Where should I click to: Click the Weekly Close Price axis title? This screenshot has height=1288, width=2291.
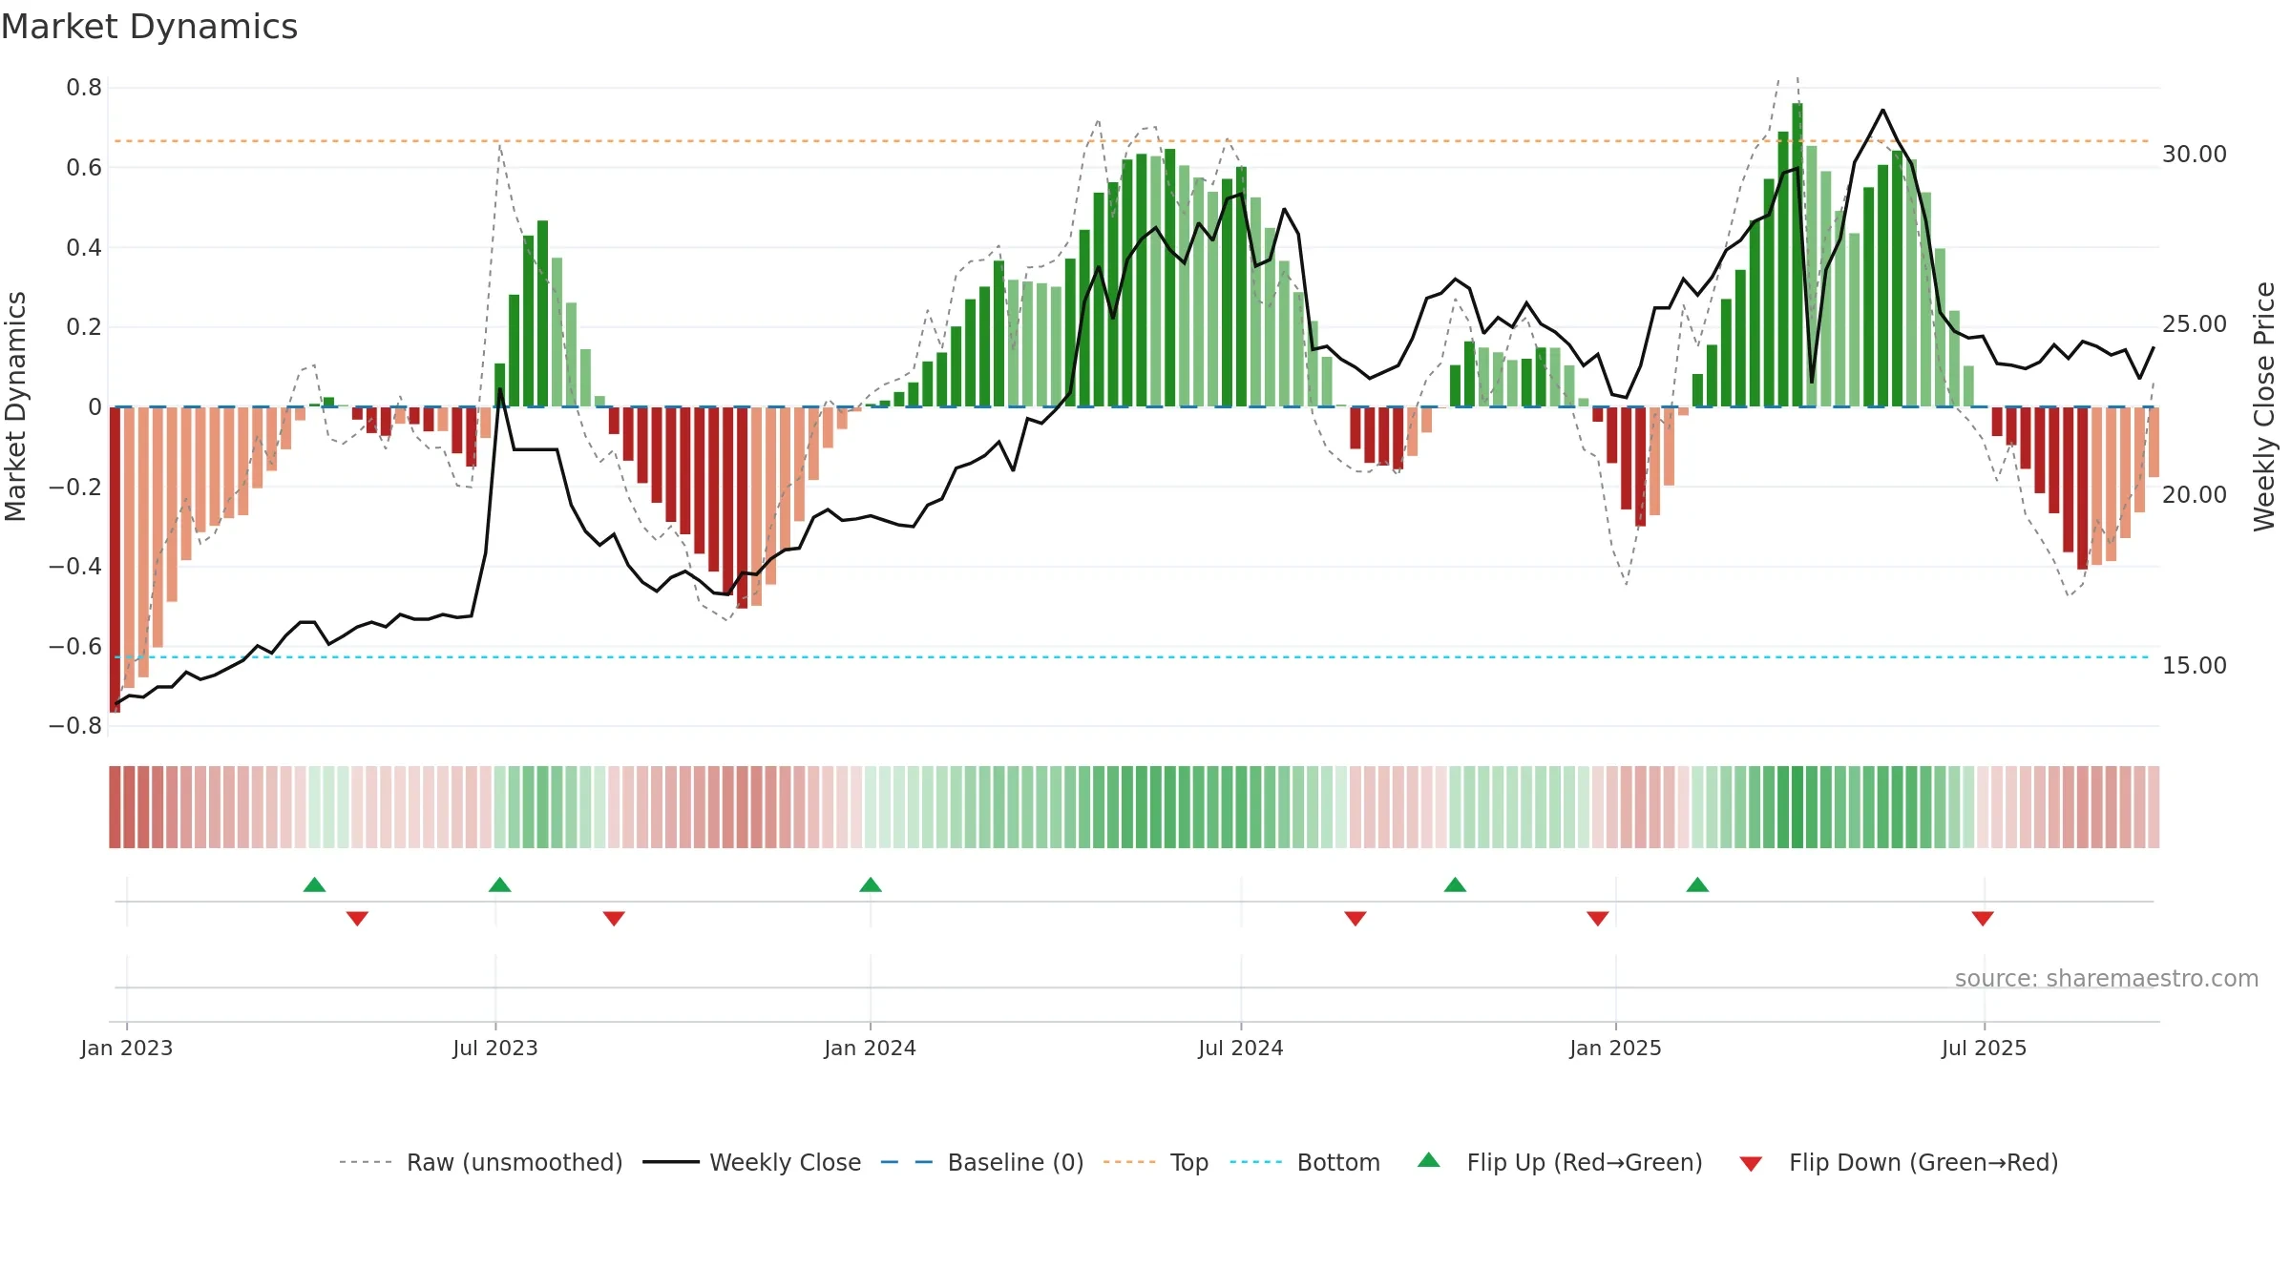(x=2264, y=406)
